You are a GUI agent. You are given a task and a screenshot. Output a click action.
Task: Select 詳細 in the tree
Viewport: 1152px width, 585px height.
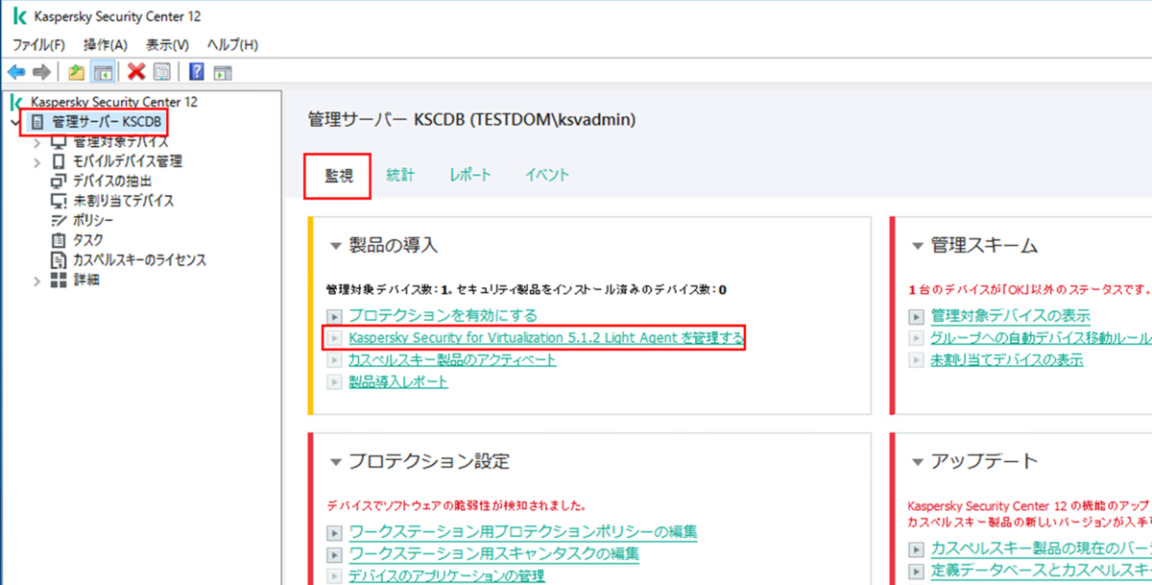(86, 280)
